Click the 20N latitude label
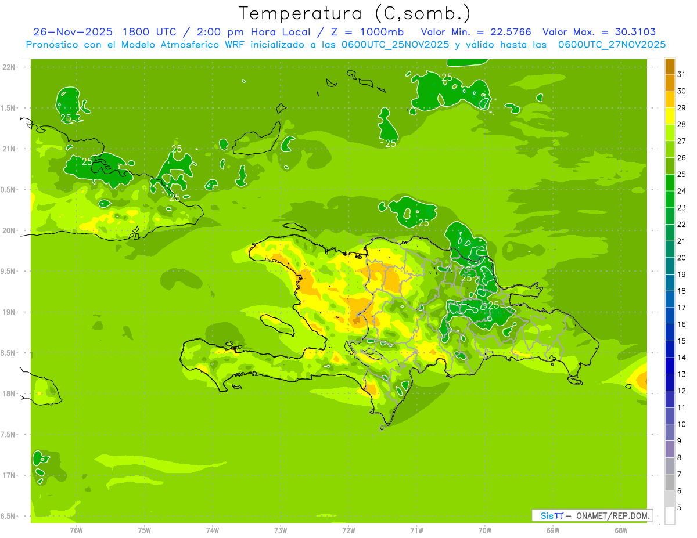This screenshot has width=697, height=538. coord(9,230)
